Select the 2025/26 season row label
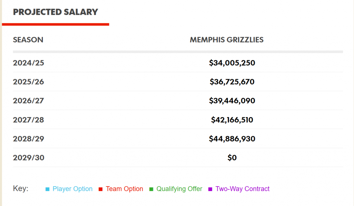This screenshot has height=206, width=354. point(29,82)
